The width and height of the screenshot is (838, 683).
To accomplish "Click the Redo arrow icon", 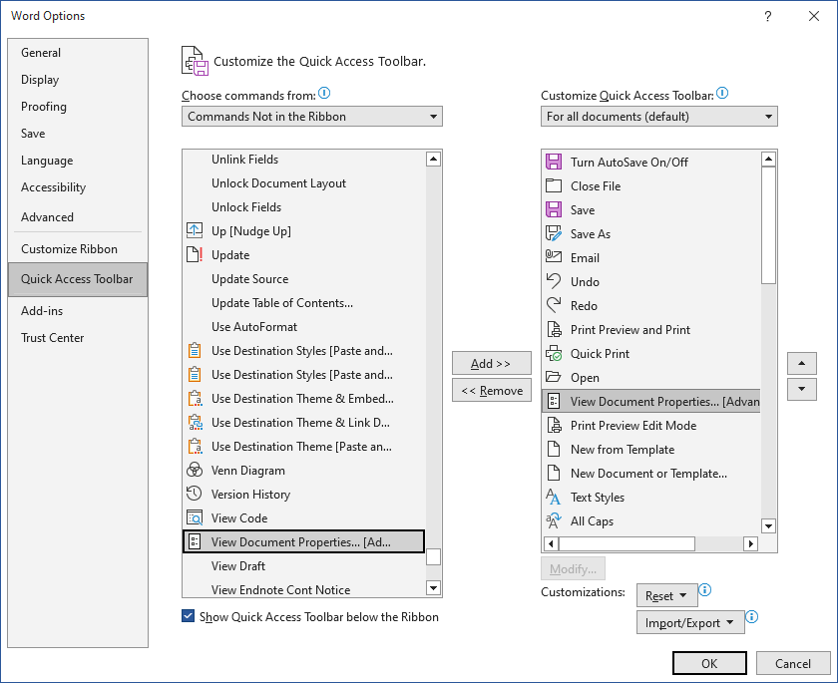I will [x=554, y=305].
